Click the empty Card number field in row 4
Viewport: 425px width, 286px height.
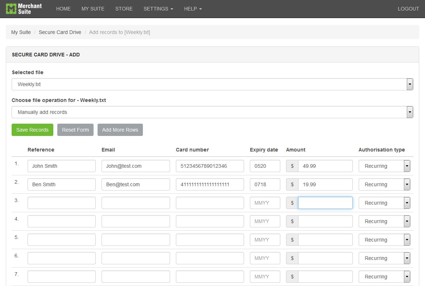click(x=210, y=221)
